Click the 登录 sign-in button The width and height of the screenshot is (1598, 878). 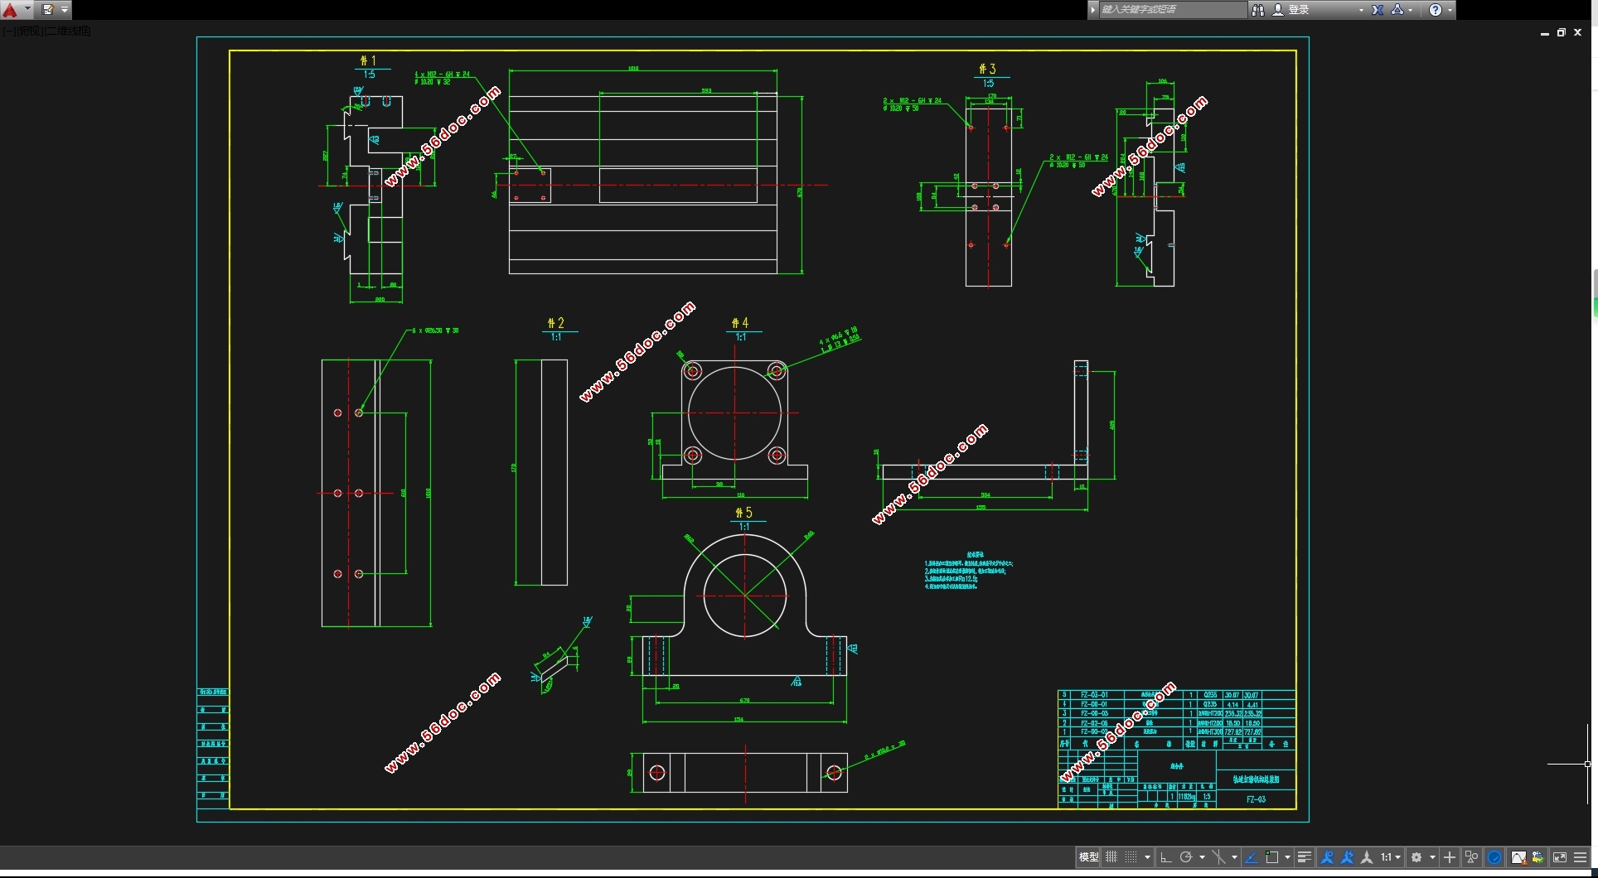click(x=1291, y=10)
